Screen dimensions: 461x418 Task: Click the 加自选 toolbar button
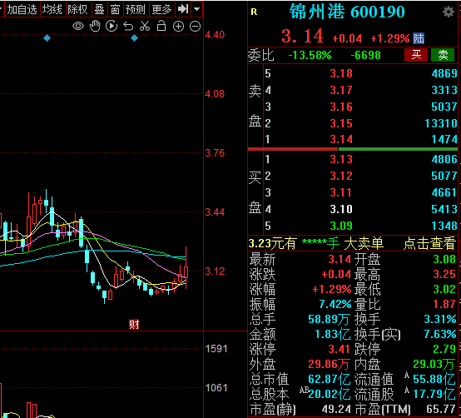pyautogui.click(x=22, y=9)
